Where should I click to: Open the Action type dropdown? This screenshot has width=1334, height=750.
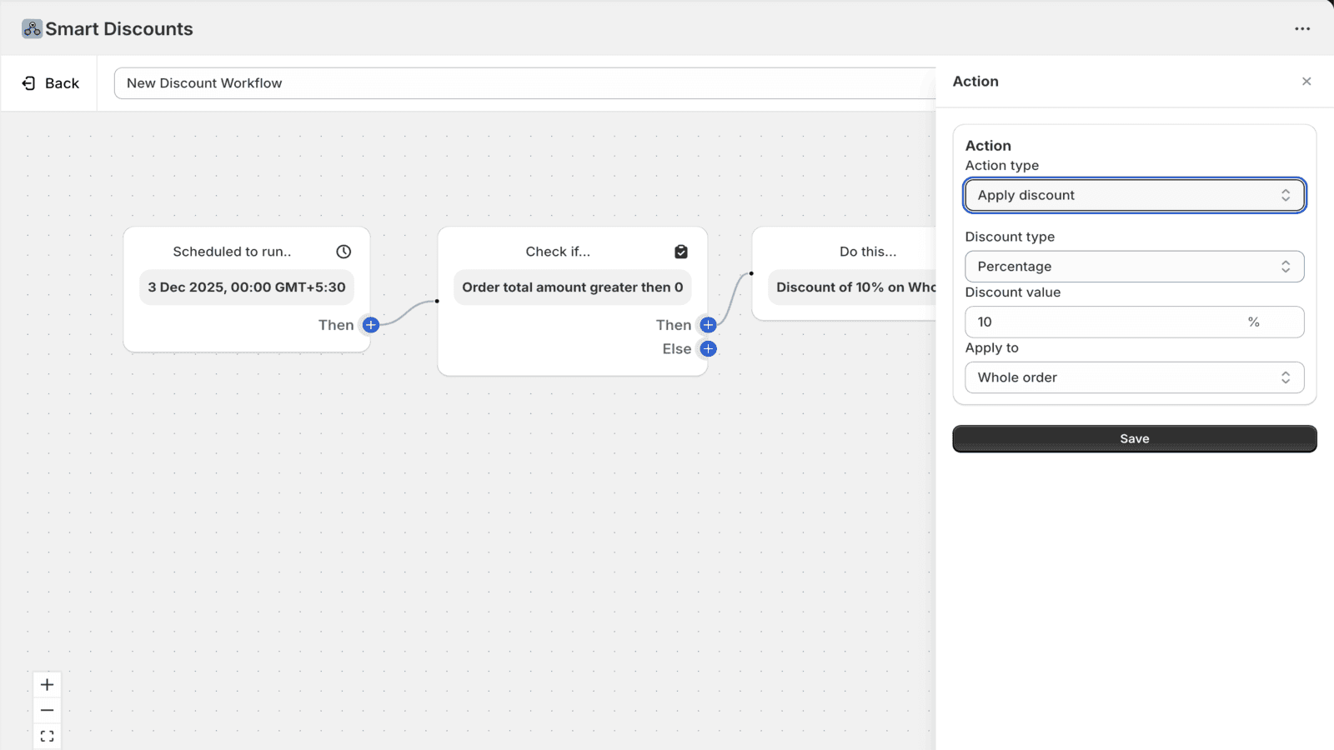click(x=1135, y=195)
